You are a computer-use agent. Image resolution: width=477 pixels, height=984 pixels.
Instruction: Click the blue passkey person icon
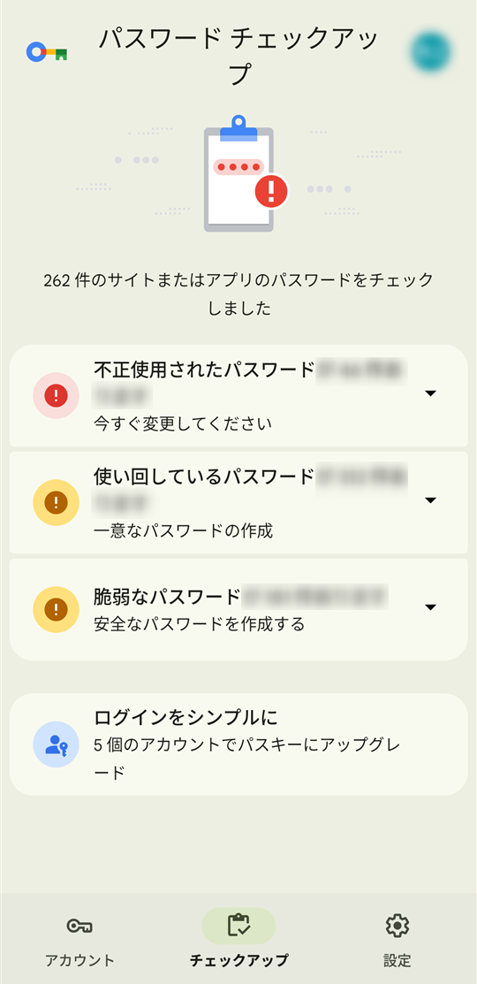coord(56,744)
